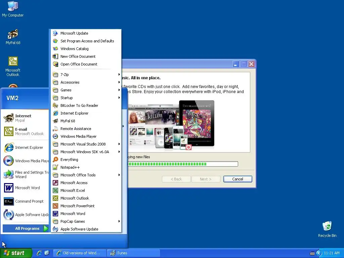This screenshot has width=344, height=258.
Task: Click the Microsoft PowerPoint icon
Action: pyautogui.click(x=55, y=206)
